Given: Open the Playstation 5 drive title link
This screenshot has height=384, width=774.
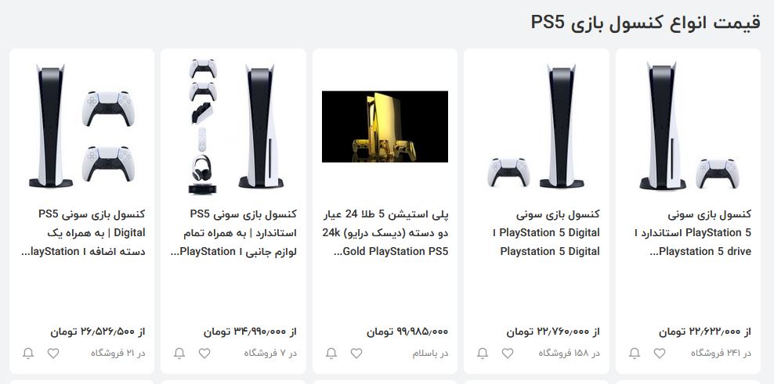Looking at the screenshot, I should (x=693, y=233).
